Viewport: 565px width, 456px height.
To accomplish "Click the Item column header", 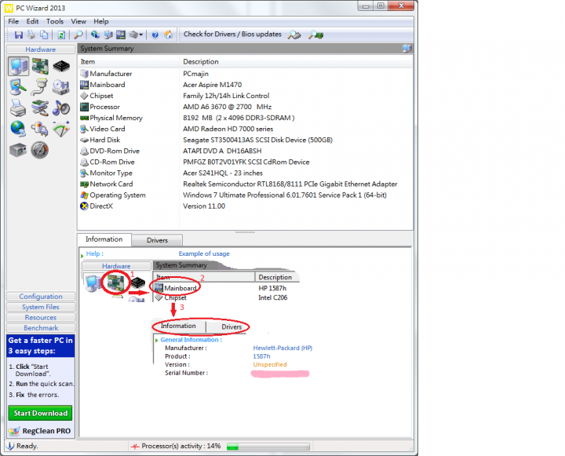I will point(128,62).
